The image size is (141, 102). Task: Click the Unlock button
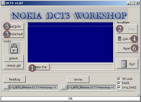pyautogui.click(x=14, y=58)
